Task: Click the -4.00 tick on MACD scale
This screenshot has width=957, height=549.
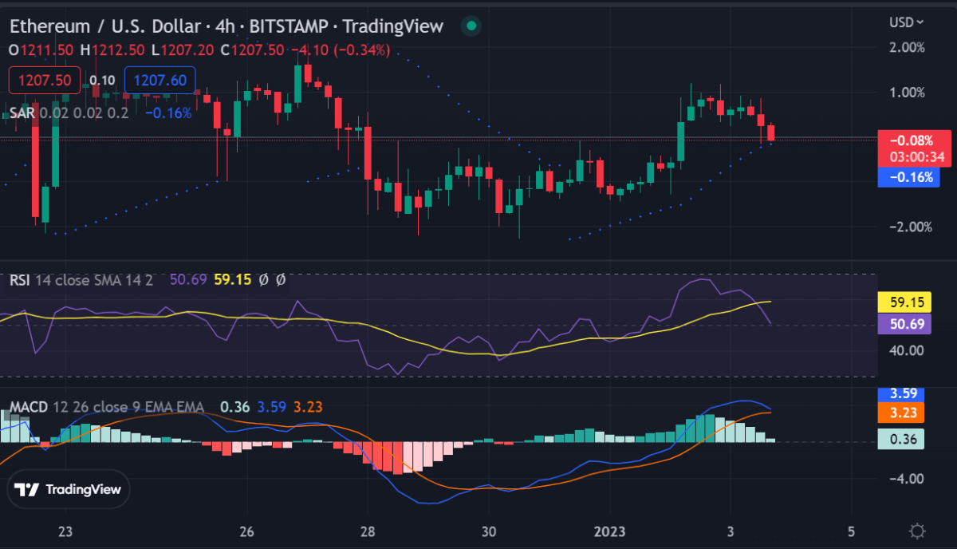Action: [x=908, y=479]
